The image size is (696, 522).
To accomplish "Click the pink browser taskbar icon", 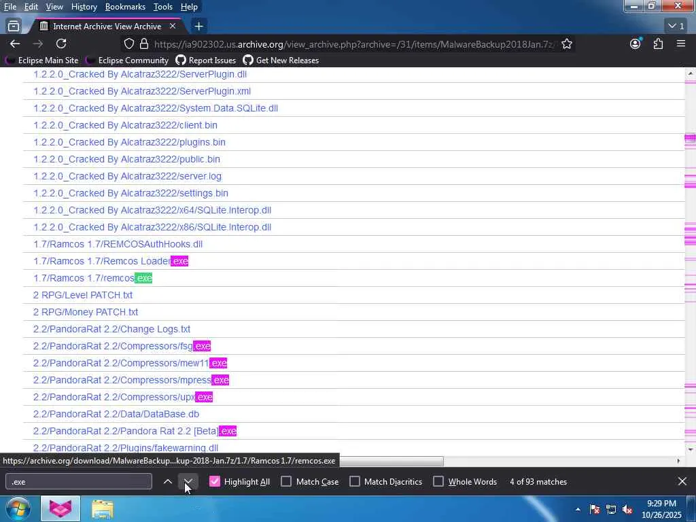I will click(60, 508).
